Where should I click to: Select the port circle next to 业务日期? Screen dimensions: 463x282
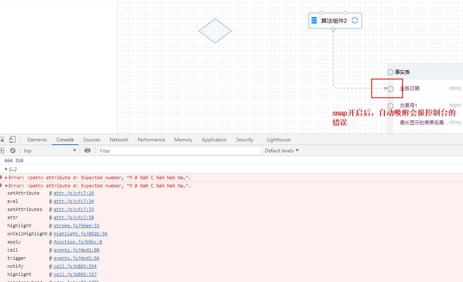pos(391,89)
